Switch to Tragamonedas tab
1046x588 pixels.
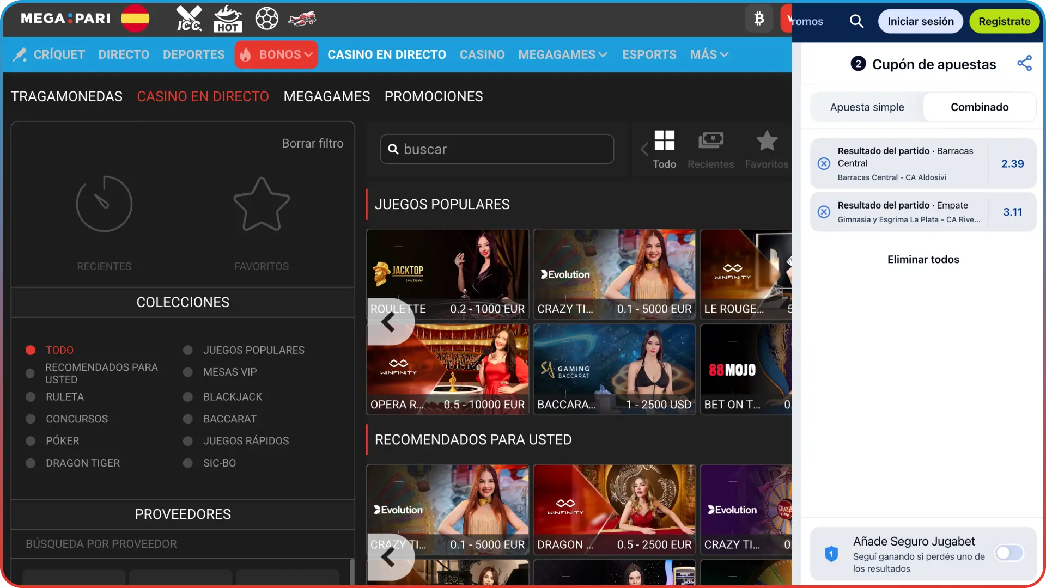[x=66, y=96]
